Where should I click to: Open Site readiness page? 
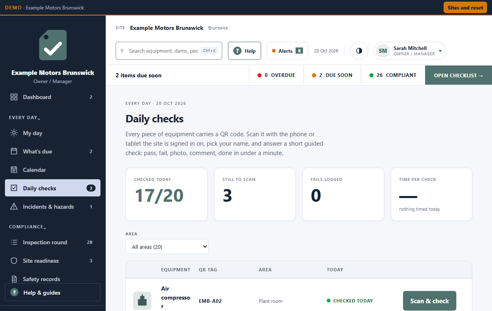coord(52,261)
